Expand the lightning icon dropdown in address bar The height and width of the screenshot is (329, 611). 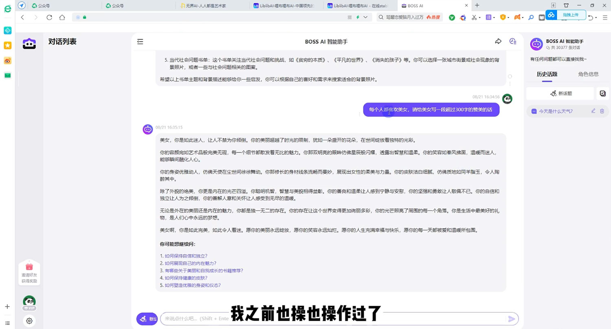(365, 18)
